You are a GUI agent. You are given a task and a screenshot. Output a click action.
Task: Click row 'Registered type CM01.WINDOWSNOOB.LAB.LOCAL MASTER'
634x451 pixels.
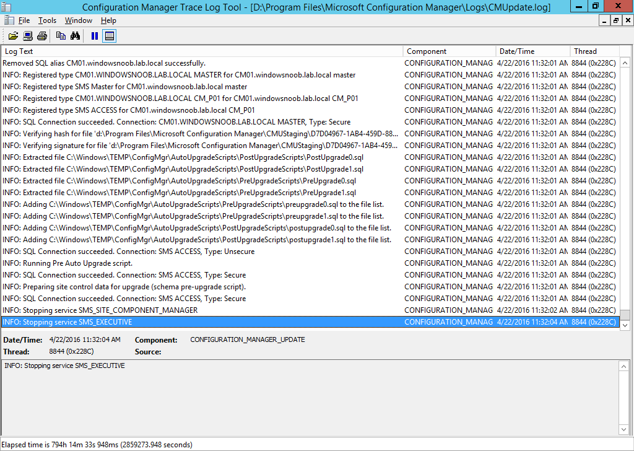[311, 75]
